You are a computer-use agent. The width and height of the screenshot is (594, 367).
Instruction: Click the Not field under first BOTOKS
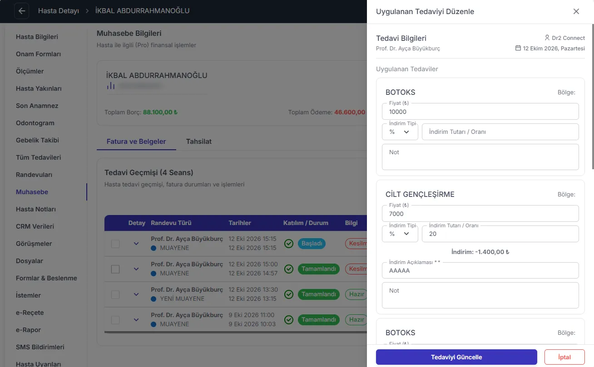click(x=480, y=157)
